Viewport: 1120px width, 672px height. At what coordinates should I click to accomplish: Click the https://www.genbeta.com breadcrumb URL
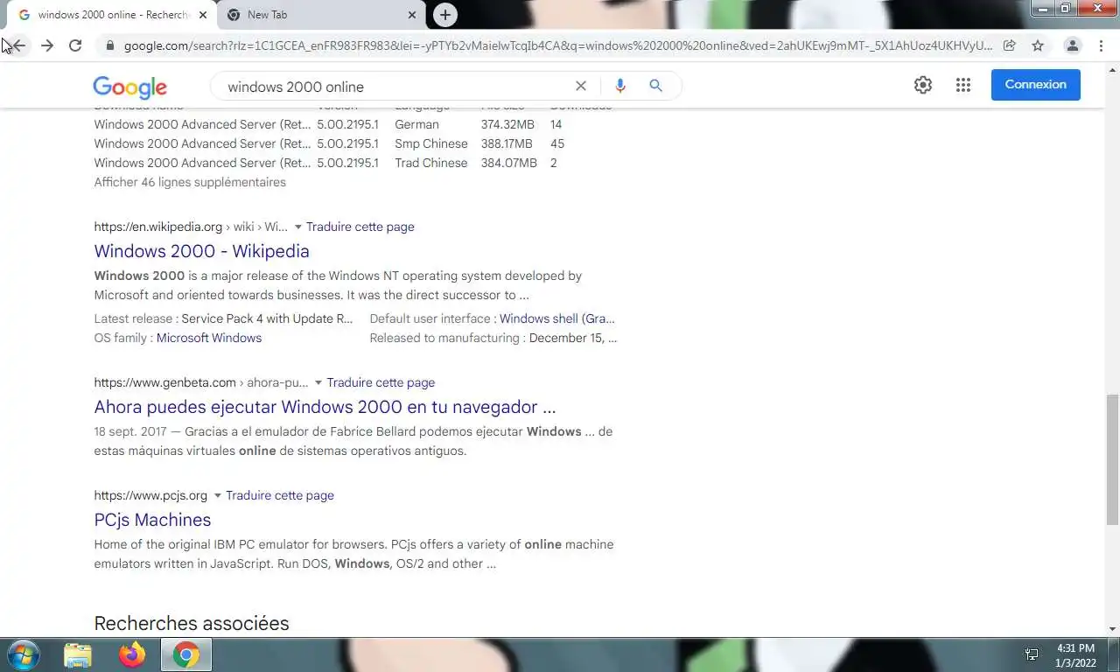(165, 382)
